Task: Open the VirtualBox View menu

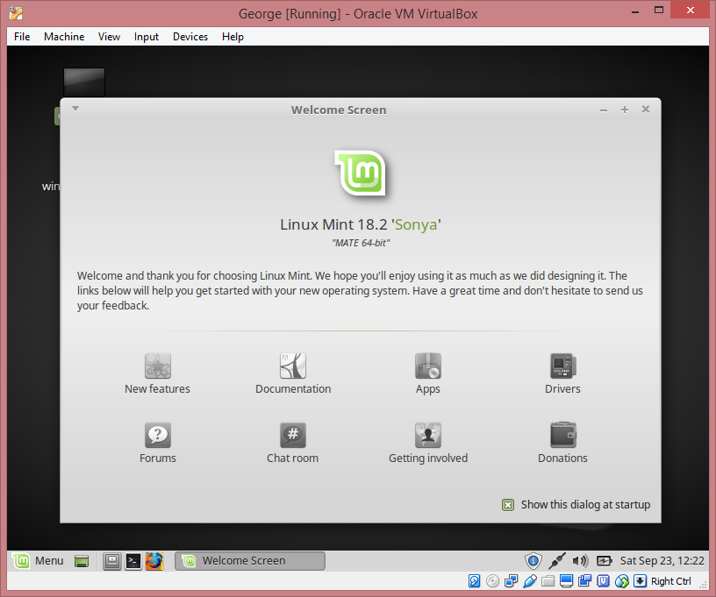Action: [x=109, y=37]
